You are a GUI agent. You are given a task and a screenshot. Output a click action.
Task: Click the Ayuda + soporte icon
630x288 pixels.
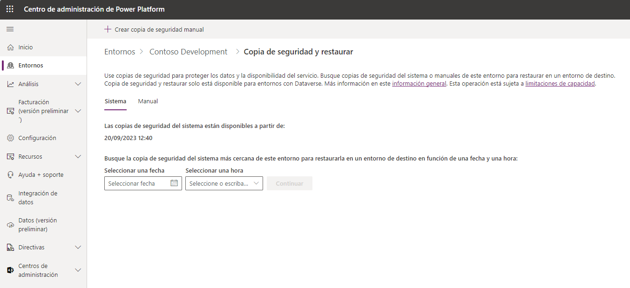click(10, 174)
